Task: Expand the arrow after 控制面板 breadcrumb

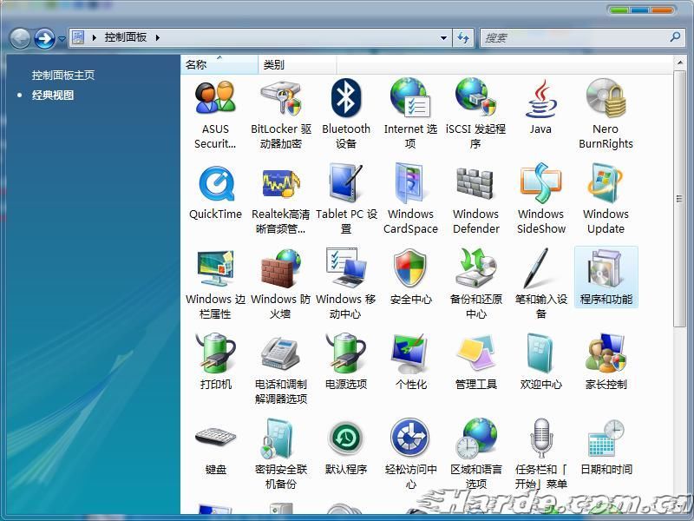Action: [158, 38]
